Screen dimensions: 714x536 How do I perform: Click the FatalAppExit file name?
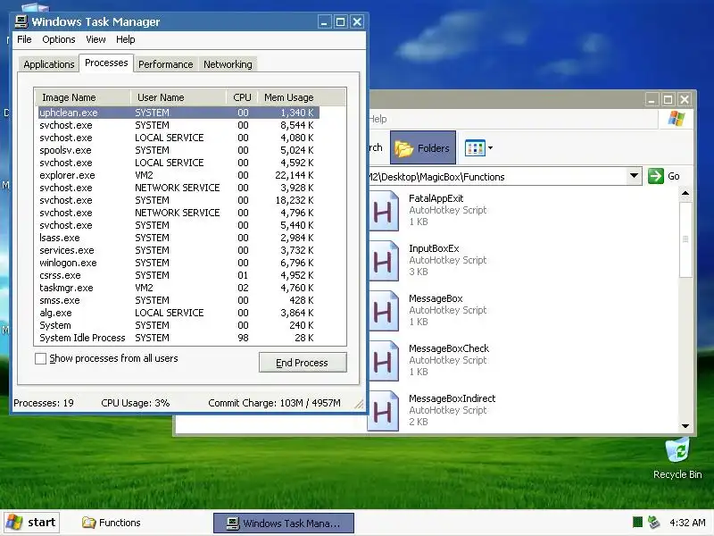(x=436, y=198)
